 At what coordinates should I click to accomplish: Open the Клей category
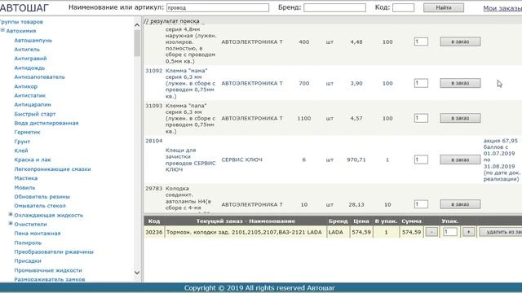21,151
